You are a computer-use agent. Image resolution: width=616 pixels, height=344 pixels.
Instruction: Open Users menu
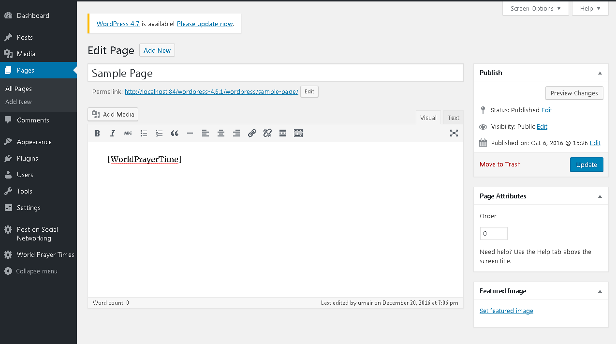(x=38, y=175)
